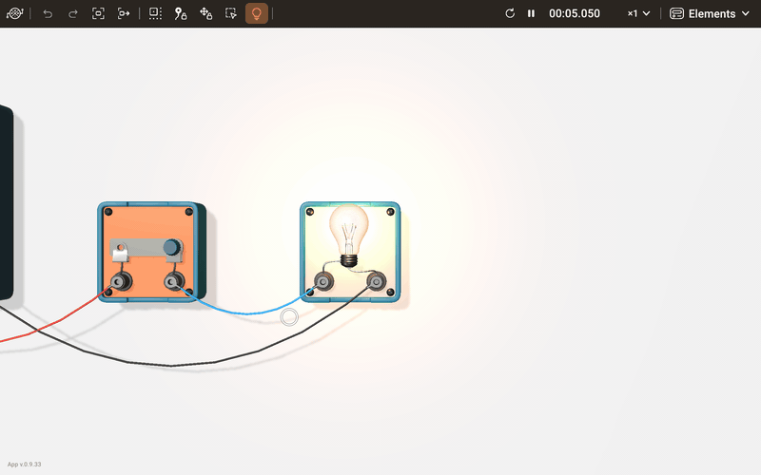Click the app logo icon

[x=14, y=13]
